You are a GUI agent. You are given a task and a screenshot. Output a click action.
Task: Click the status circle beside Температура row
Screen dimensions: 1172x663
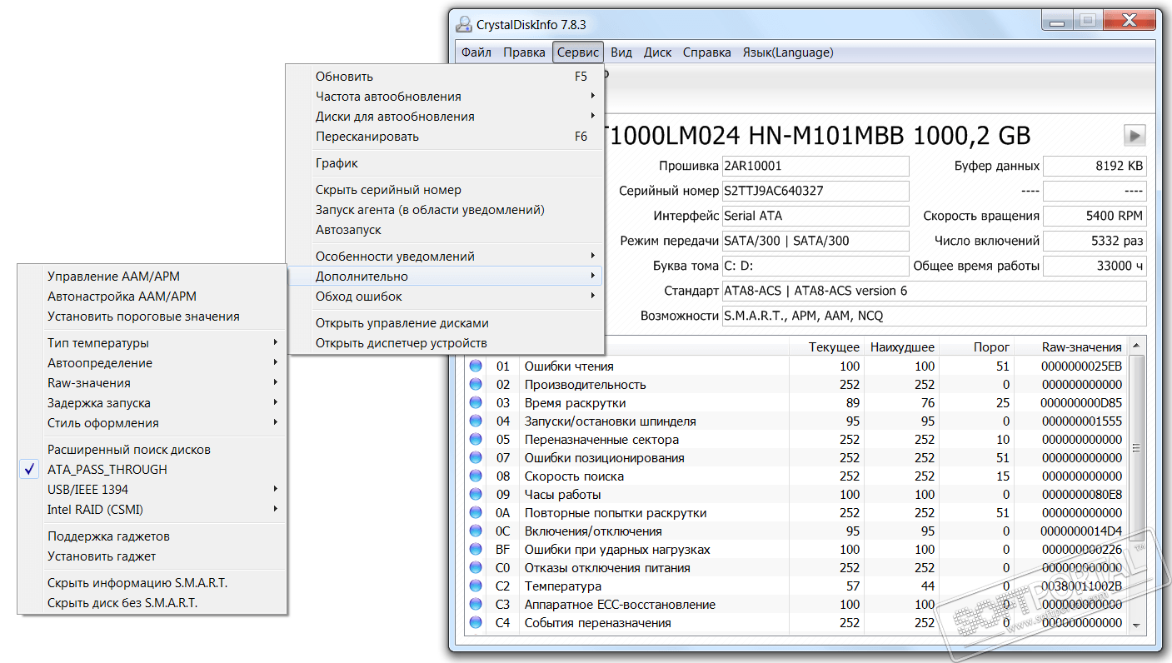pos(476,586)
